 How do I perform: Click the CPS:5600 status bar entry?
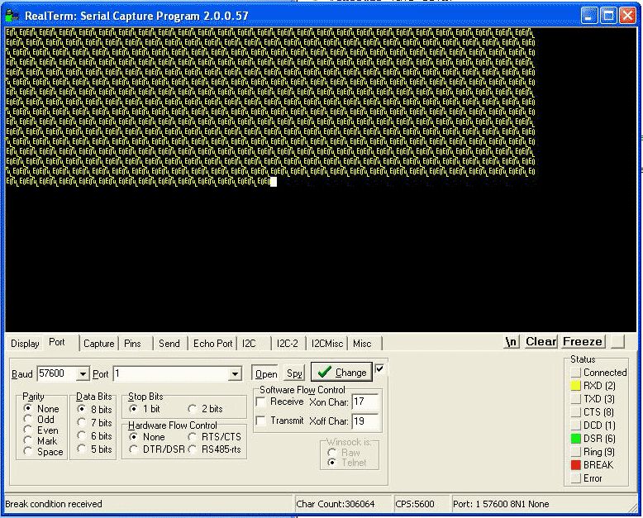tap(421, 504)
